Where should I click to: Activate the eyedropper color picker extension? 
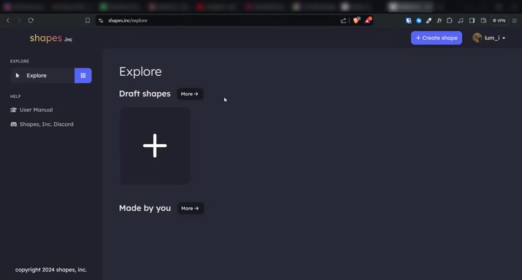point(429,21)
